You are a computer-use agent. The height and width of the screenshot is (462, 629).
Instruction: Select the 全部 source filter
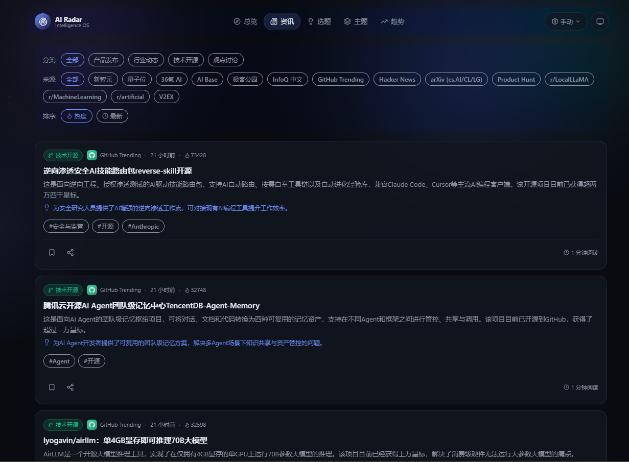click(73, 79)
